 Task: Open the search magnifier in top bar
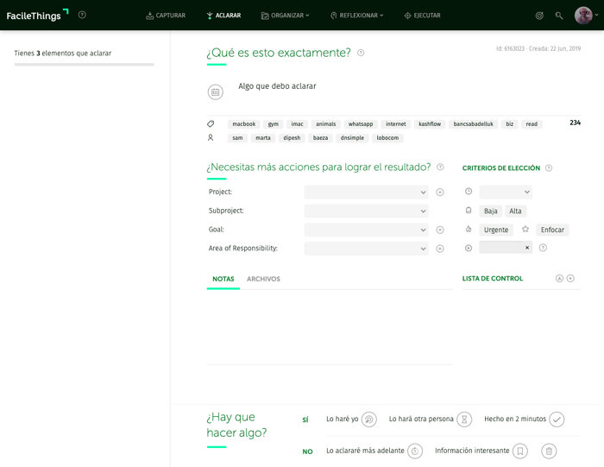coord(559,16)
